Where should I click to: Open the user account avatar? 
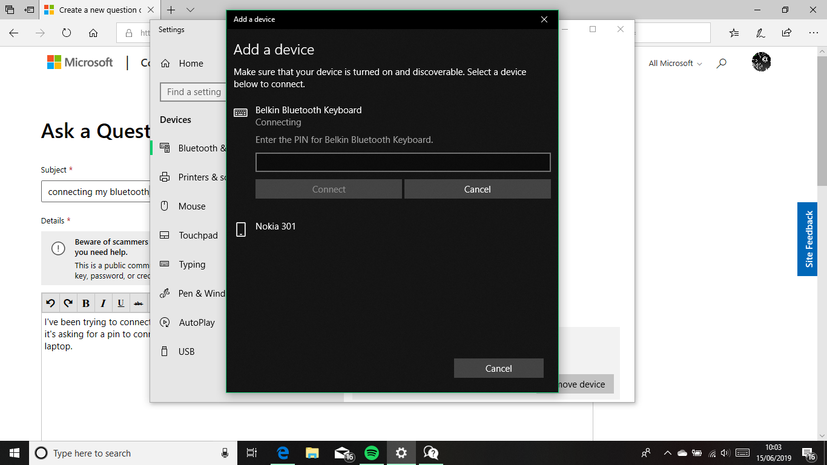[761, 62]
